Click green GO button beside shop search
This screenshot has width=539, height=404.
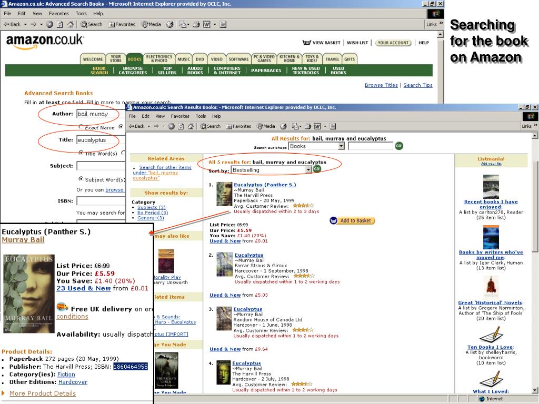[399, 146]
